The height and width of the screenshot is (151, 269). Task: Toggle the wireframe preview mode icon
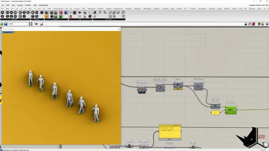tap(250, 24)
